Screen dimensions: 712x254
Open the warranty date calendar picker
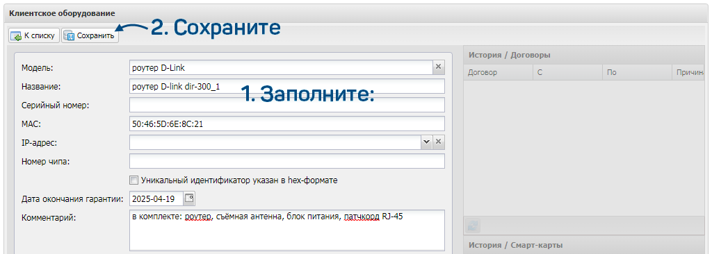189,198
